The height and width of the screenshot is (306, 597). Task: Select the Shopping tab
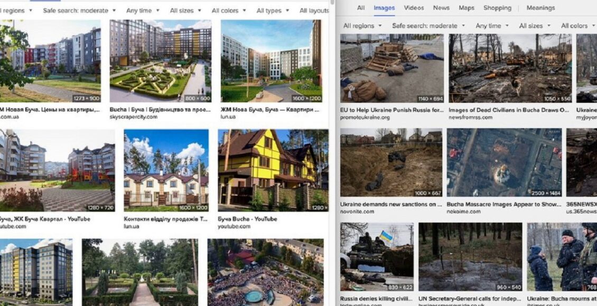[x=497, y=7]
